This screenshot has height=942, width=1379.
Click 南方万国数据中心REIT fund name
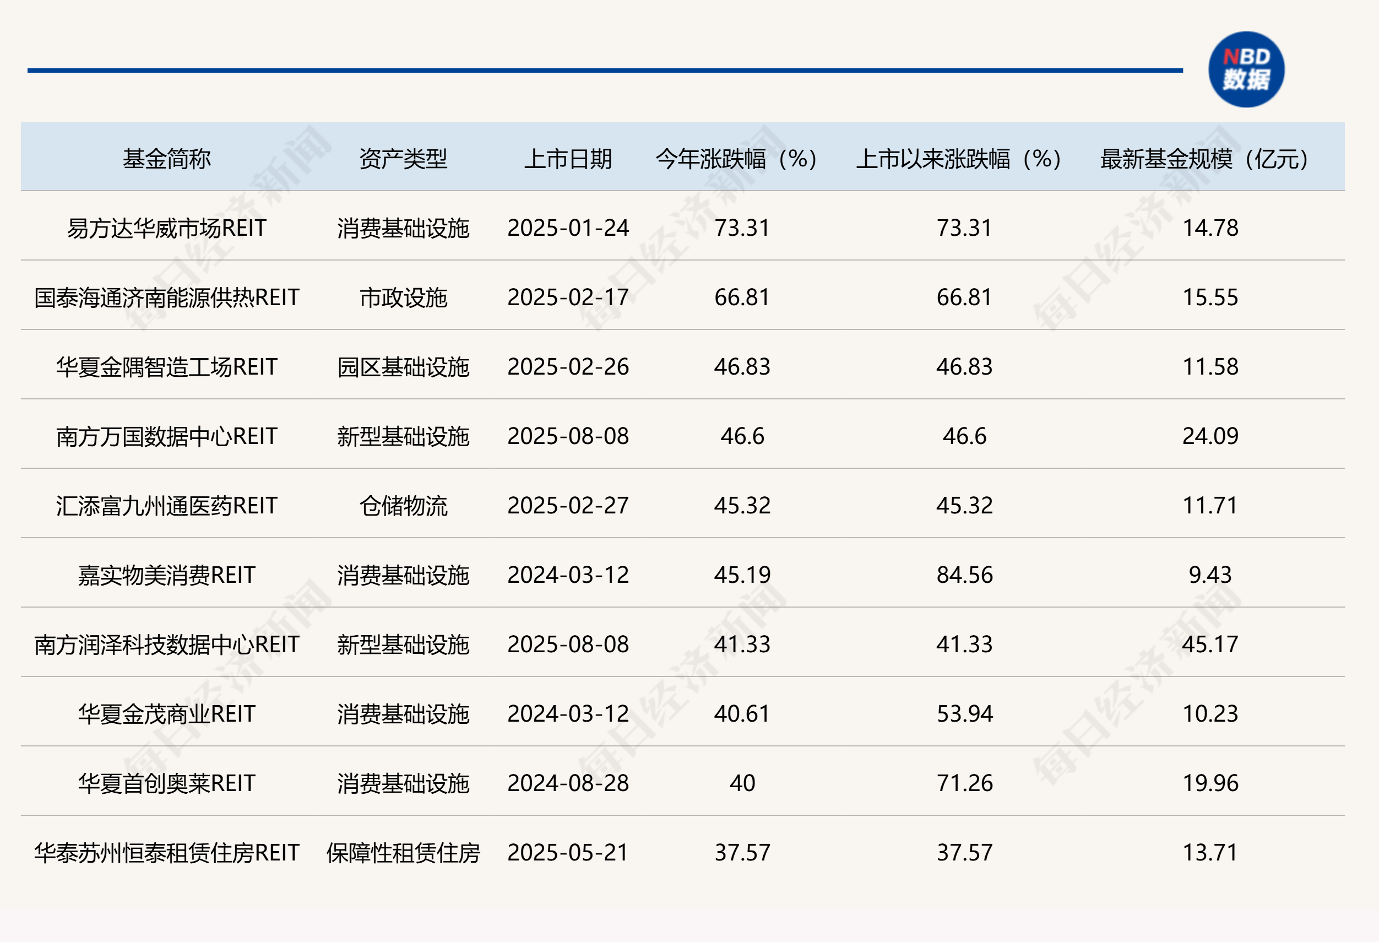click(167, 436)
